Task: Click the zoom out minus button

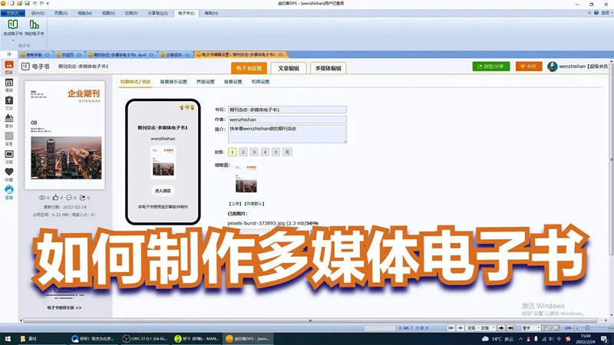Action: tap(575, 328)
